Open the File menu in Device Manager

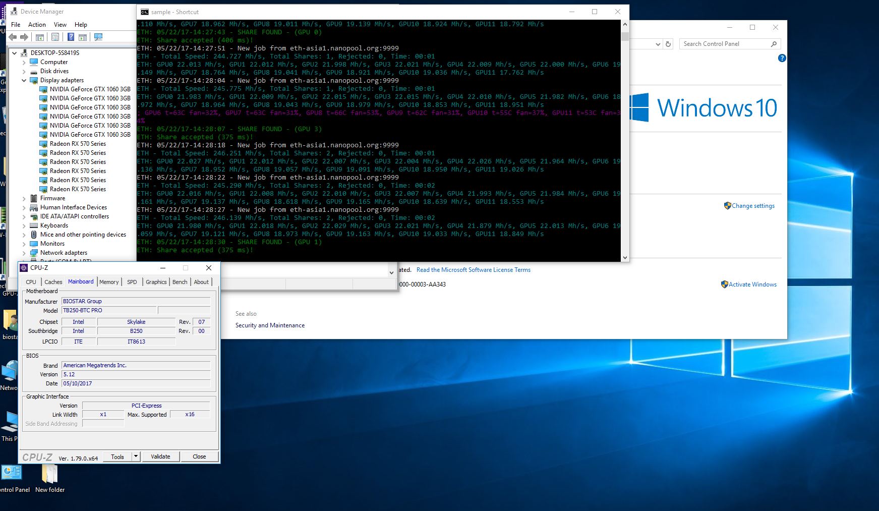coord(16,24)
